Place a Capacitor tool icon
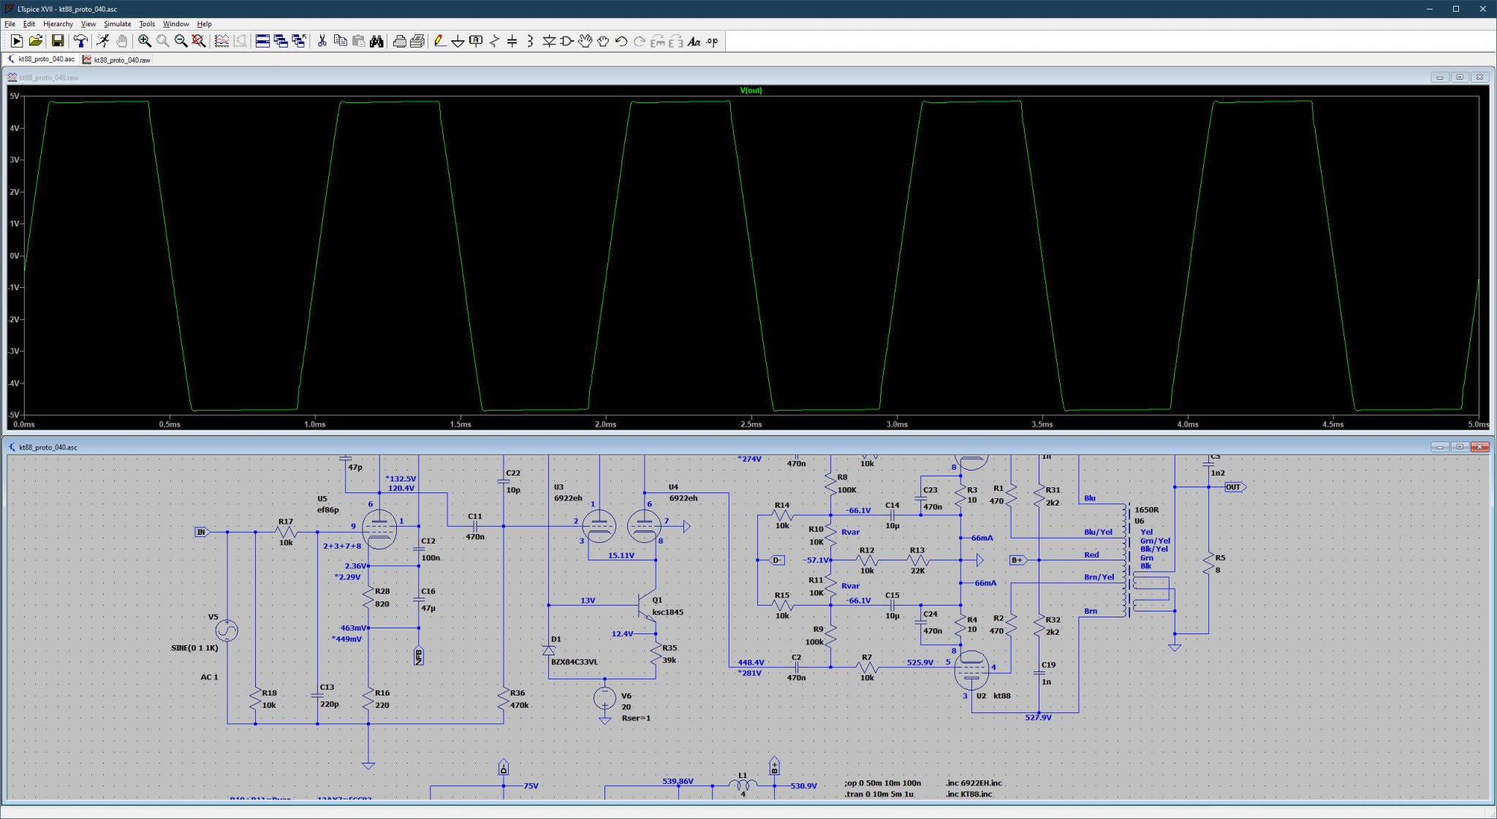1497x819 pixels. point(512,41)
